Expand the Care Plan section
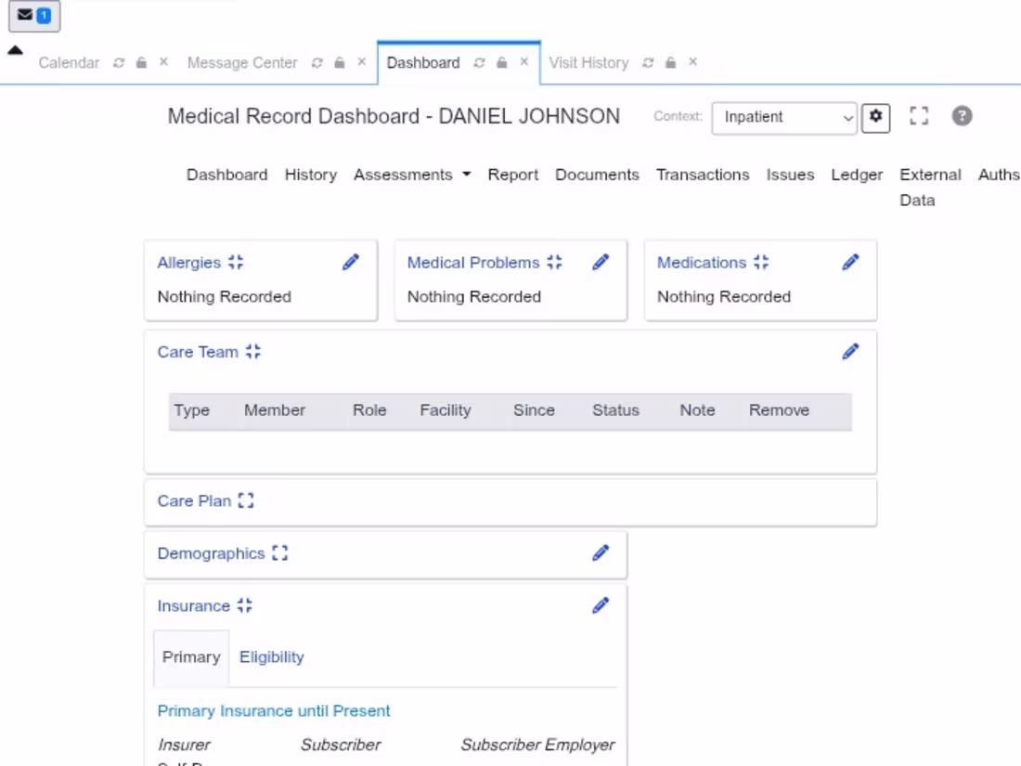 [x=245, y=500]
